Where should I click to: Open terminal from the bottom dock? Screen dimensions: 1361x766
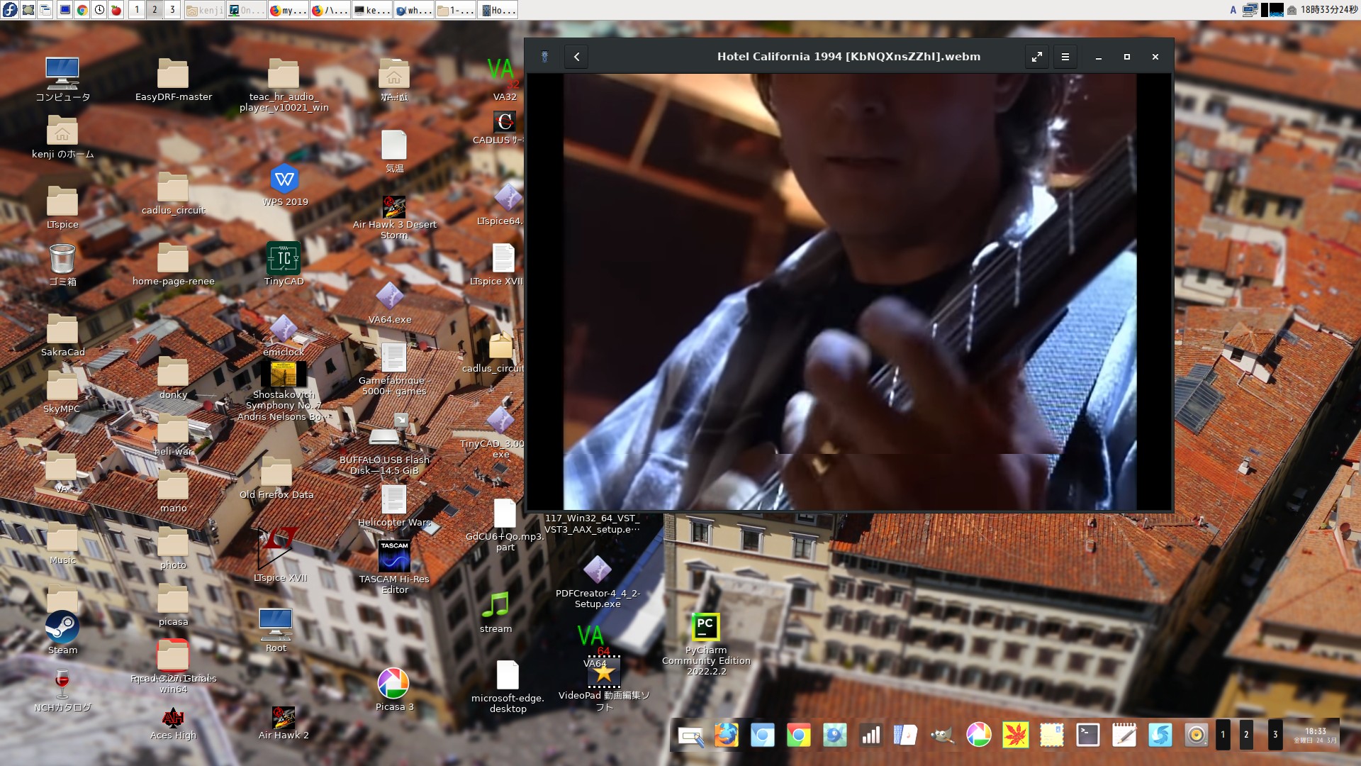click(1087, 736)
